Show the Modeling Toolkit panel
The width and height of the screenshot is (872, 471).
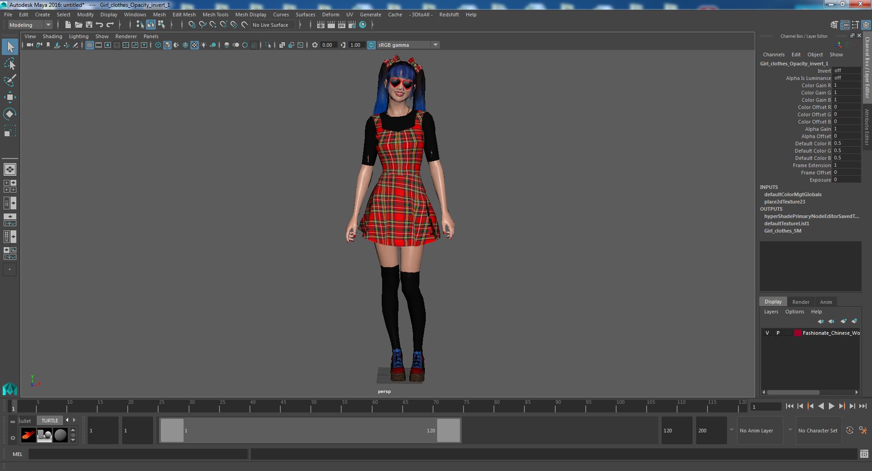(834, 25)
